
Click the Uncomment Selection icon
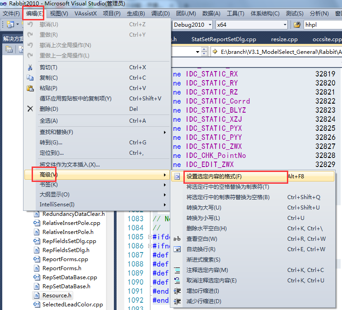177,281
